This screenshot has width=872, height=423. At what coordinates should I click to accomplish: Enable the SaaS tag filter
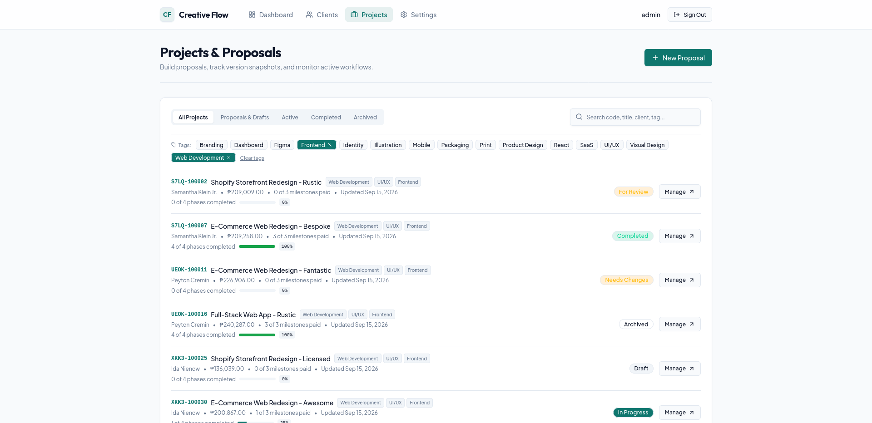(x=587, y=145)
